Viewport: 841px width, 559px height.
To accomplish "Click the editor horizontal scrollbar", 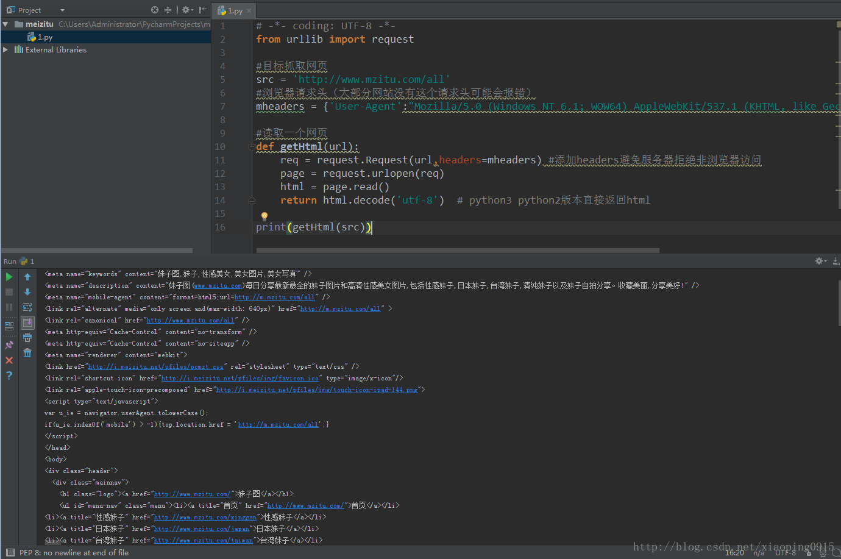I will (458, 250).
